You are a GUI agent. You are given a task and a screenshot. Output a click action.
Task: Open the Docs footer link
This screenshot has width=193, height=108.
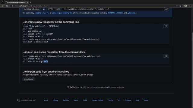pos(85,100)
